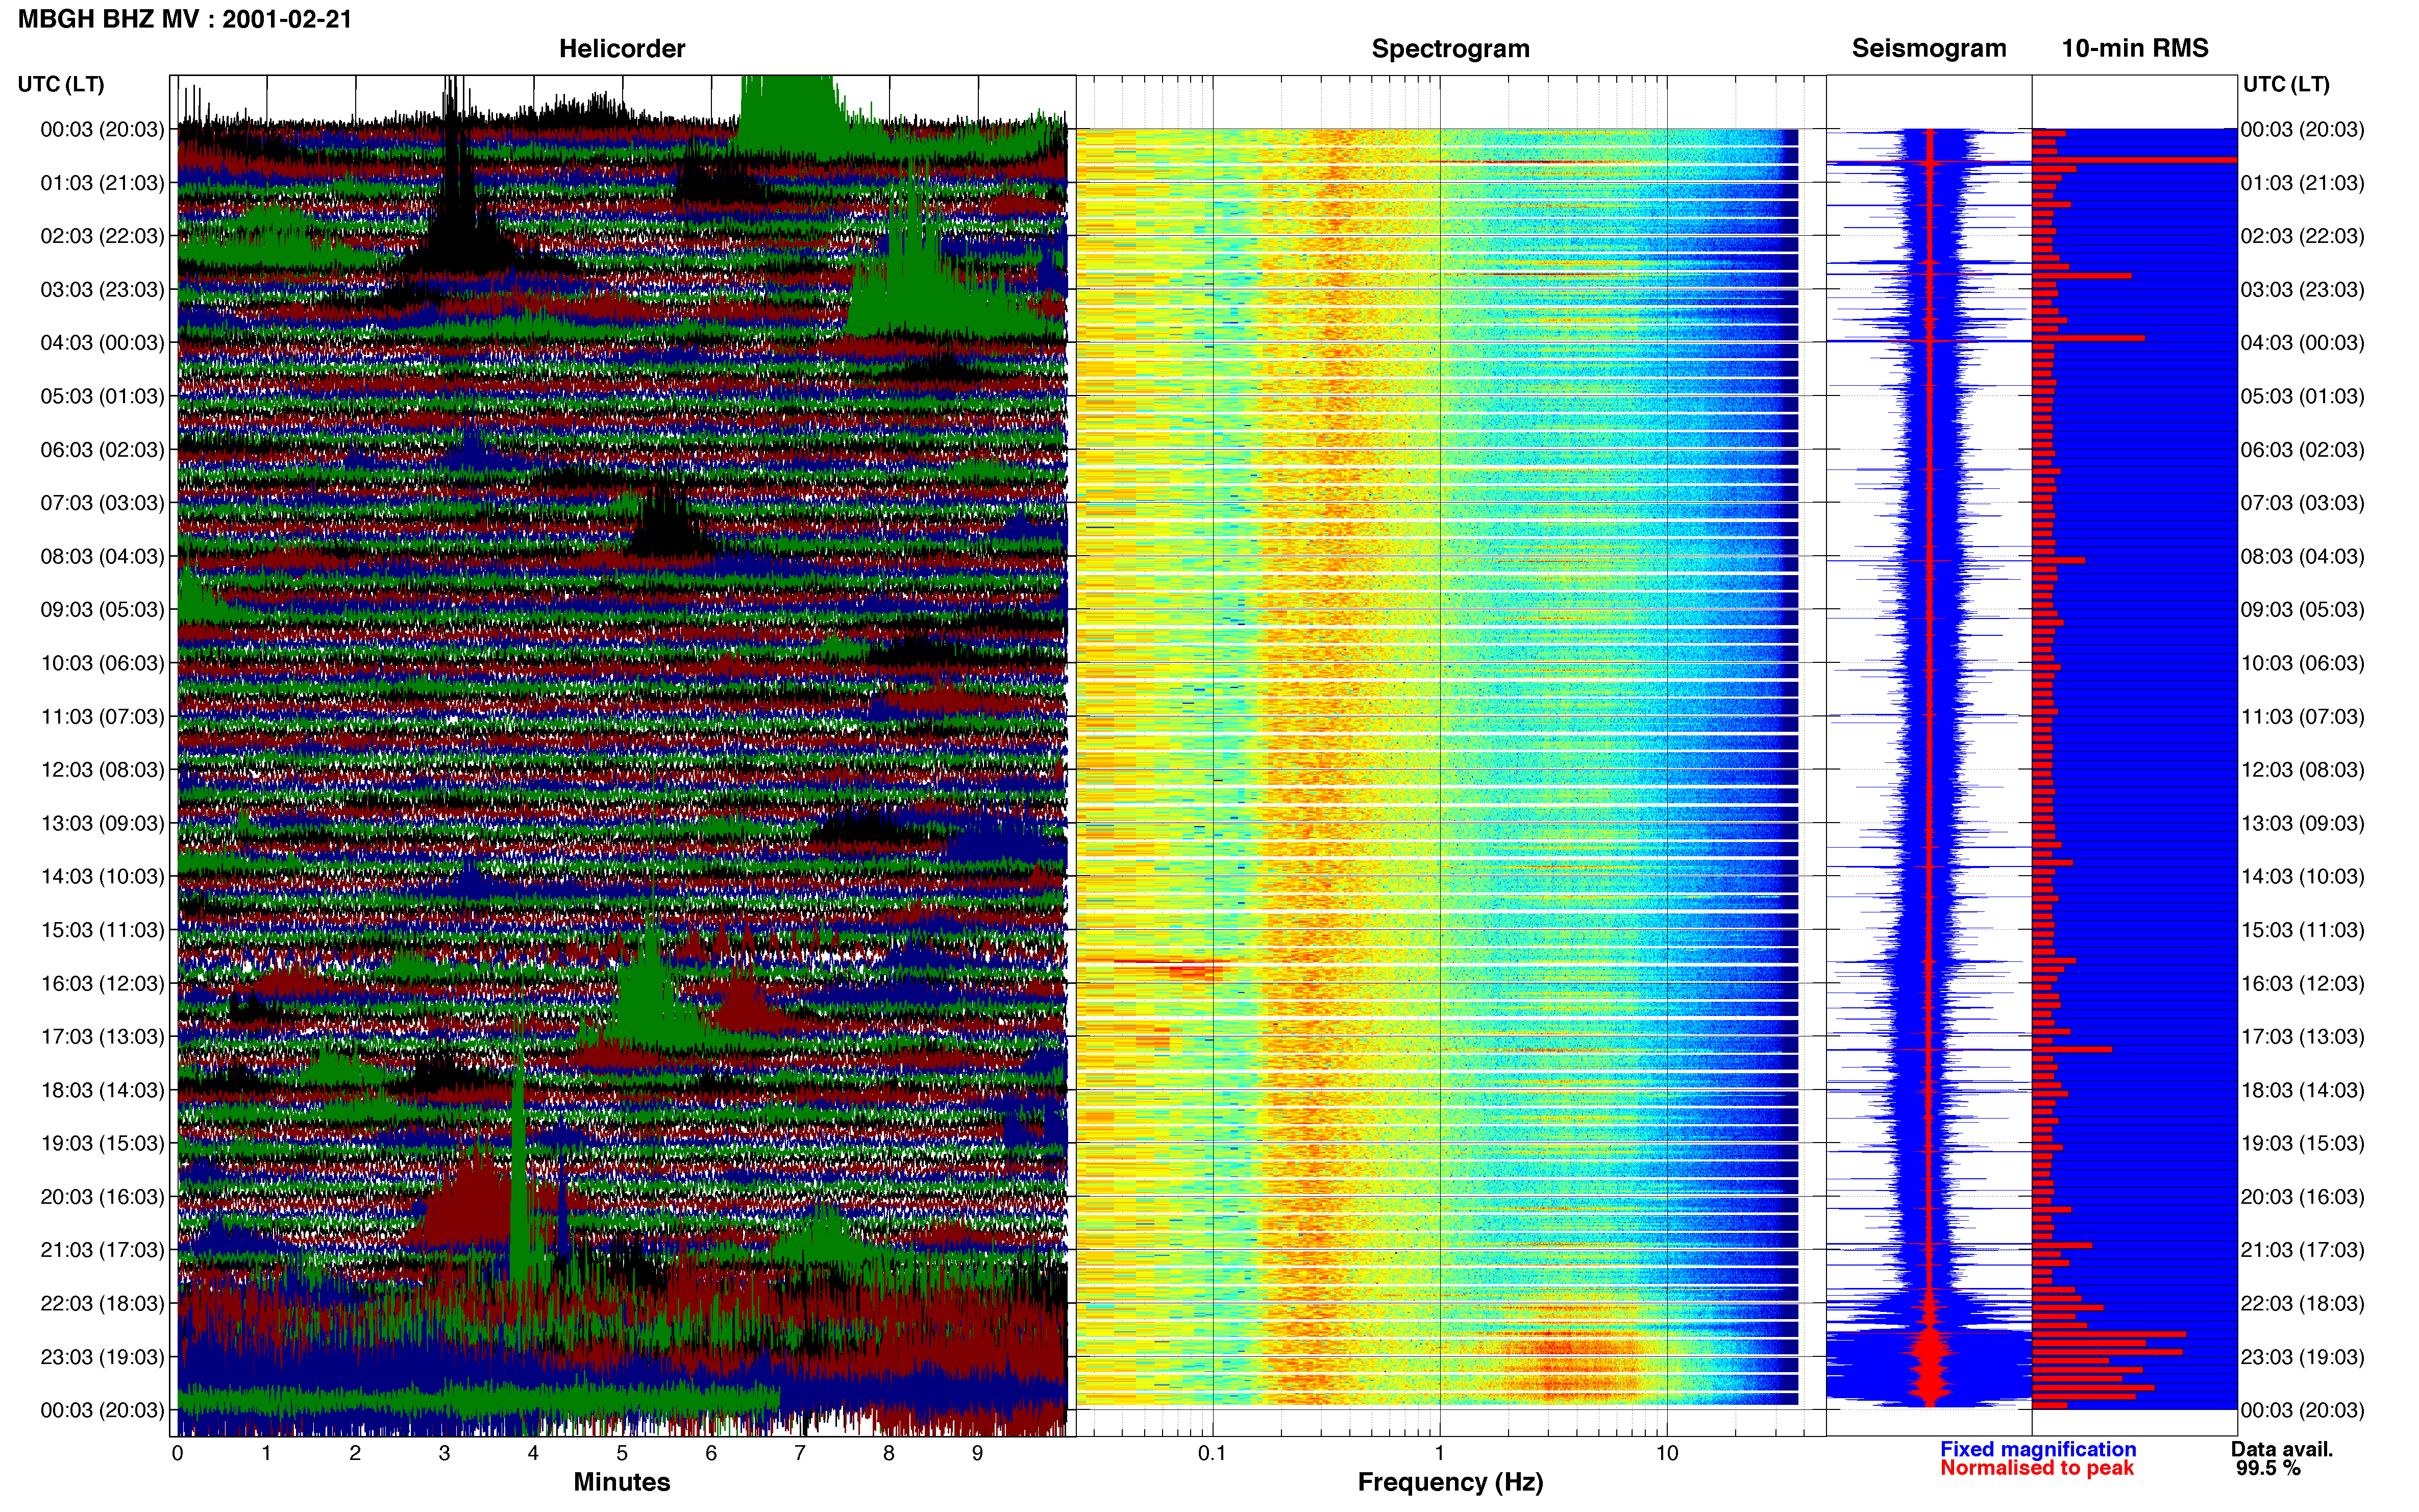Click left time label 01:03 (21:03)
This screenshot has width=2419, height=1512.
tap(102, 183)
